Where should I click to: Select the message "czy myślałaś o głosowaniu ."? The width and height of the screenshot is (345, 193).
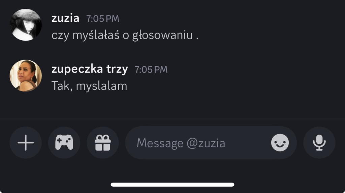click(125, 35)
